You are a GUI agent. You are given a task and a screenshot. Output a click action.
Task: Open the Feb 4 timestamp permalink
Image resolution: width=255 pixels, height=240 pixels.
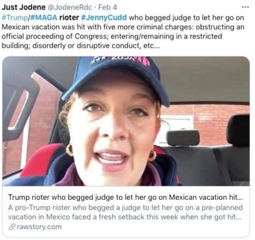(108, 7)
